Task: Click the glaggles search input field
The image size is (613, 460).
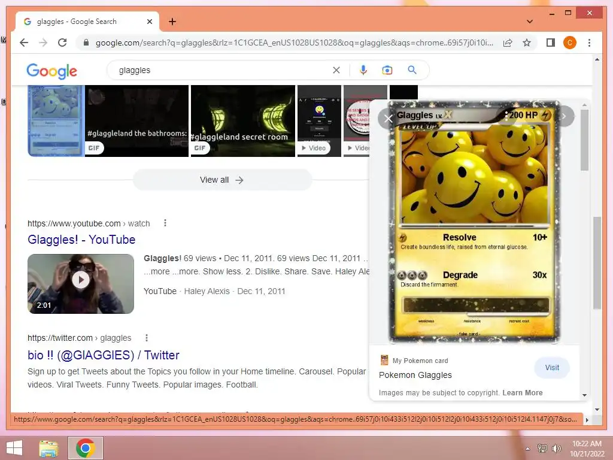Action: [223, 70]
